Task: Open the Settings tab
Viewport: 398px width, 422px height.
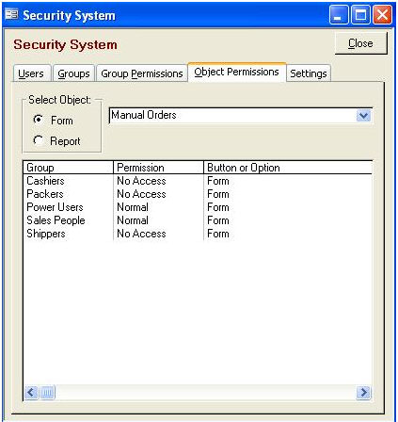Action: click(309, 73)
